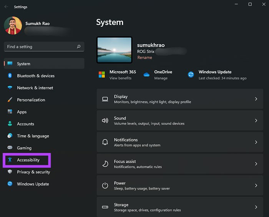This screenshot has height=217, width=269.
Task: Select the Personalization paintbrush icon
Action: 10,100
